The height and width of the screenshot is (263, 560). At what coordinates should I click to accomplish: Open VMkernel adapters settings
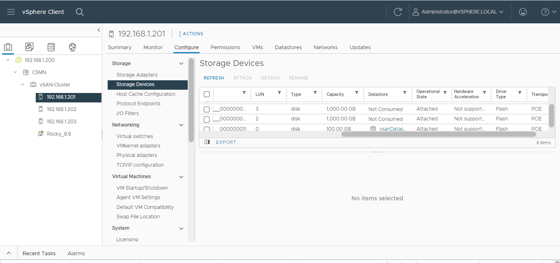(138, 146)
